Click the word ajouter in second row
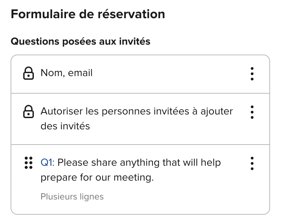This screenshot has height=217, width=282. tap(217, 111)
